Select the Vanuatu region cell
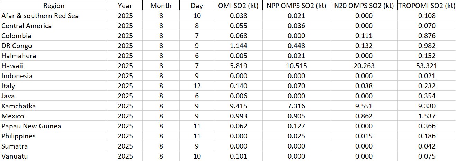The width and height of the screenshot is (456, 161). coord(15,156)
